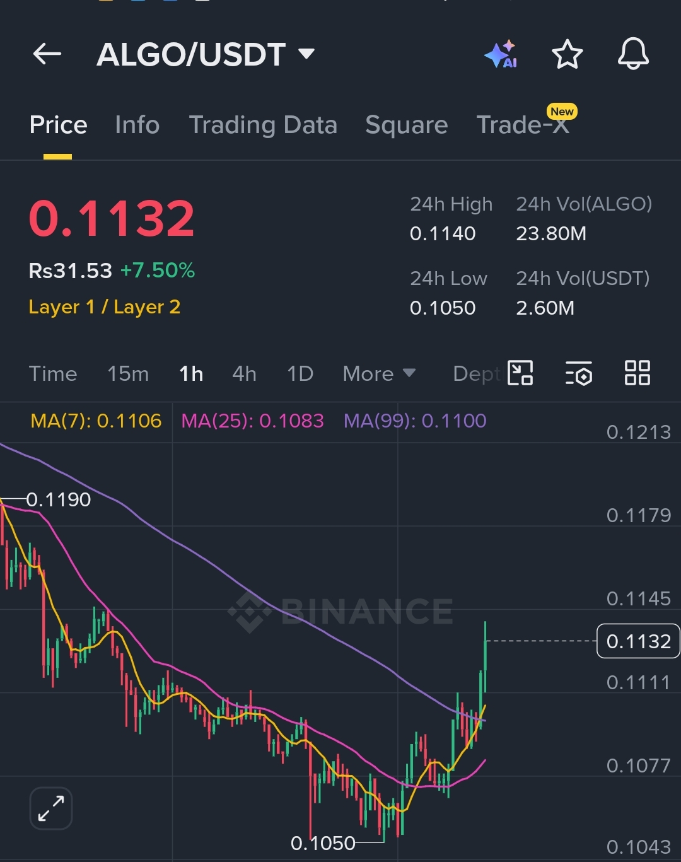Tap the 0.1077 price axis label

tap(638, 766)
